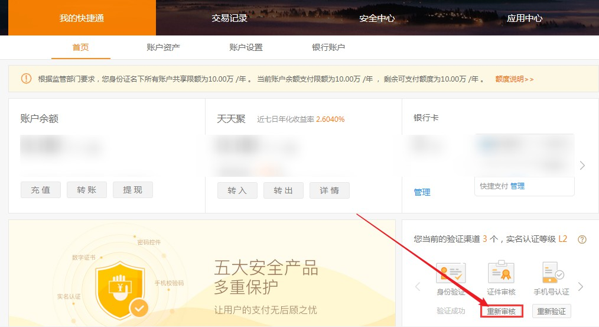
Task: Show next bank card with right arrow
Action: point(582,166)
